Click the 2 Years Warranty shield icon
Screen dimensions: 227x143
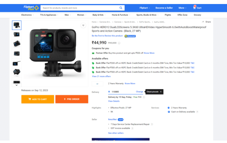click(168, 108)
